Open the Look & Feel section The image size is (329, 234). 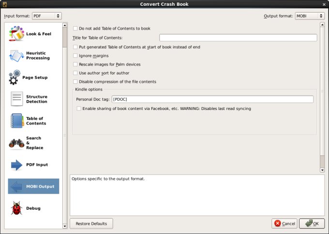(x=39, y=34)
